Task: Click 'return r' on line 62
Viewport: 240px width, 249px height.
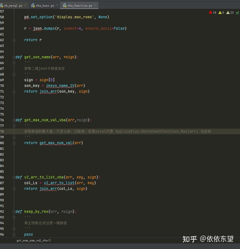Action: 33,40
